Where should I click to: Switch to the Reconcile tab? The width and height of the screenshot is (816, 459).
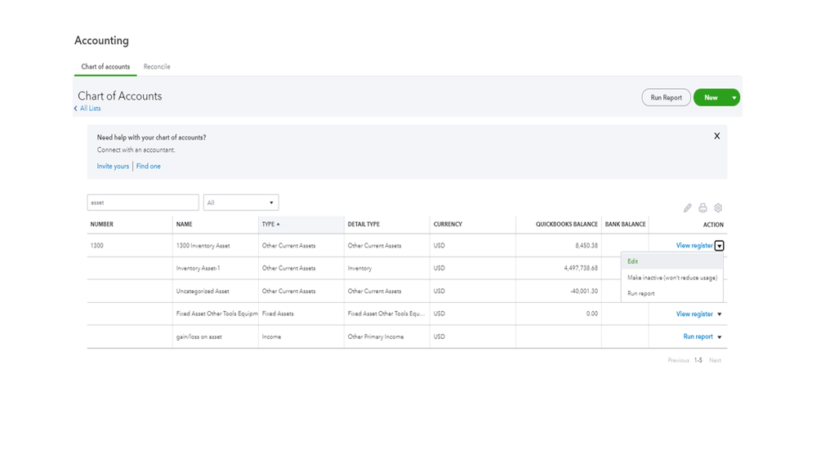pyautogui.click(x=157, y=67)
